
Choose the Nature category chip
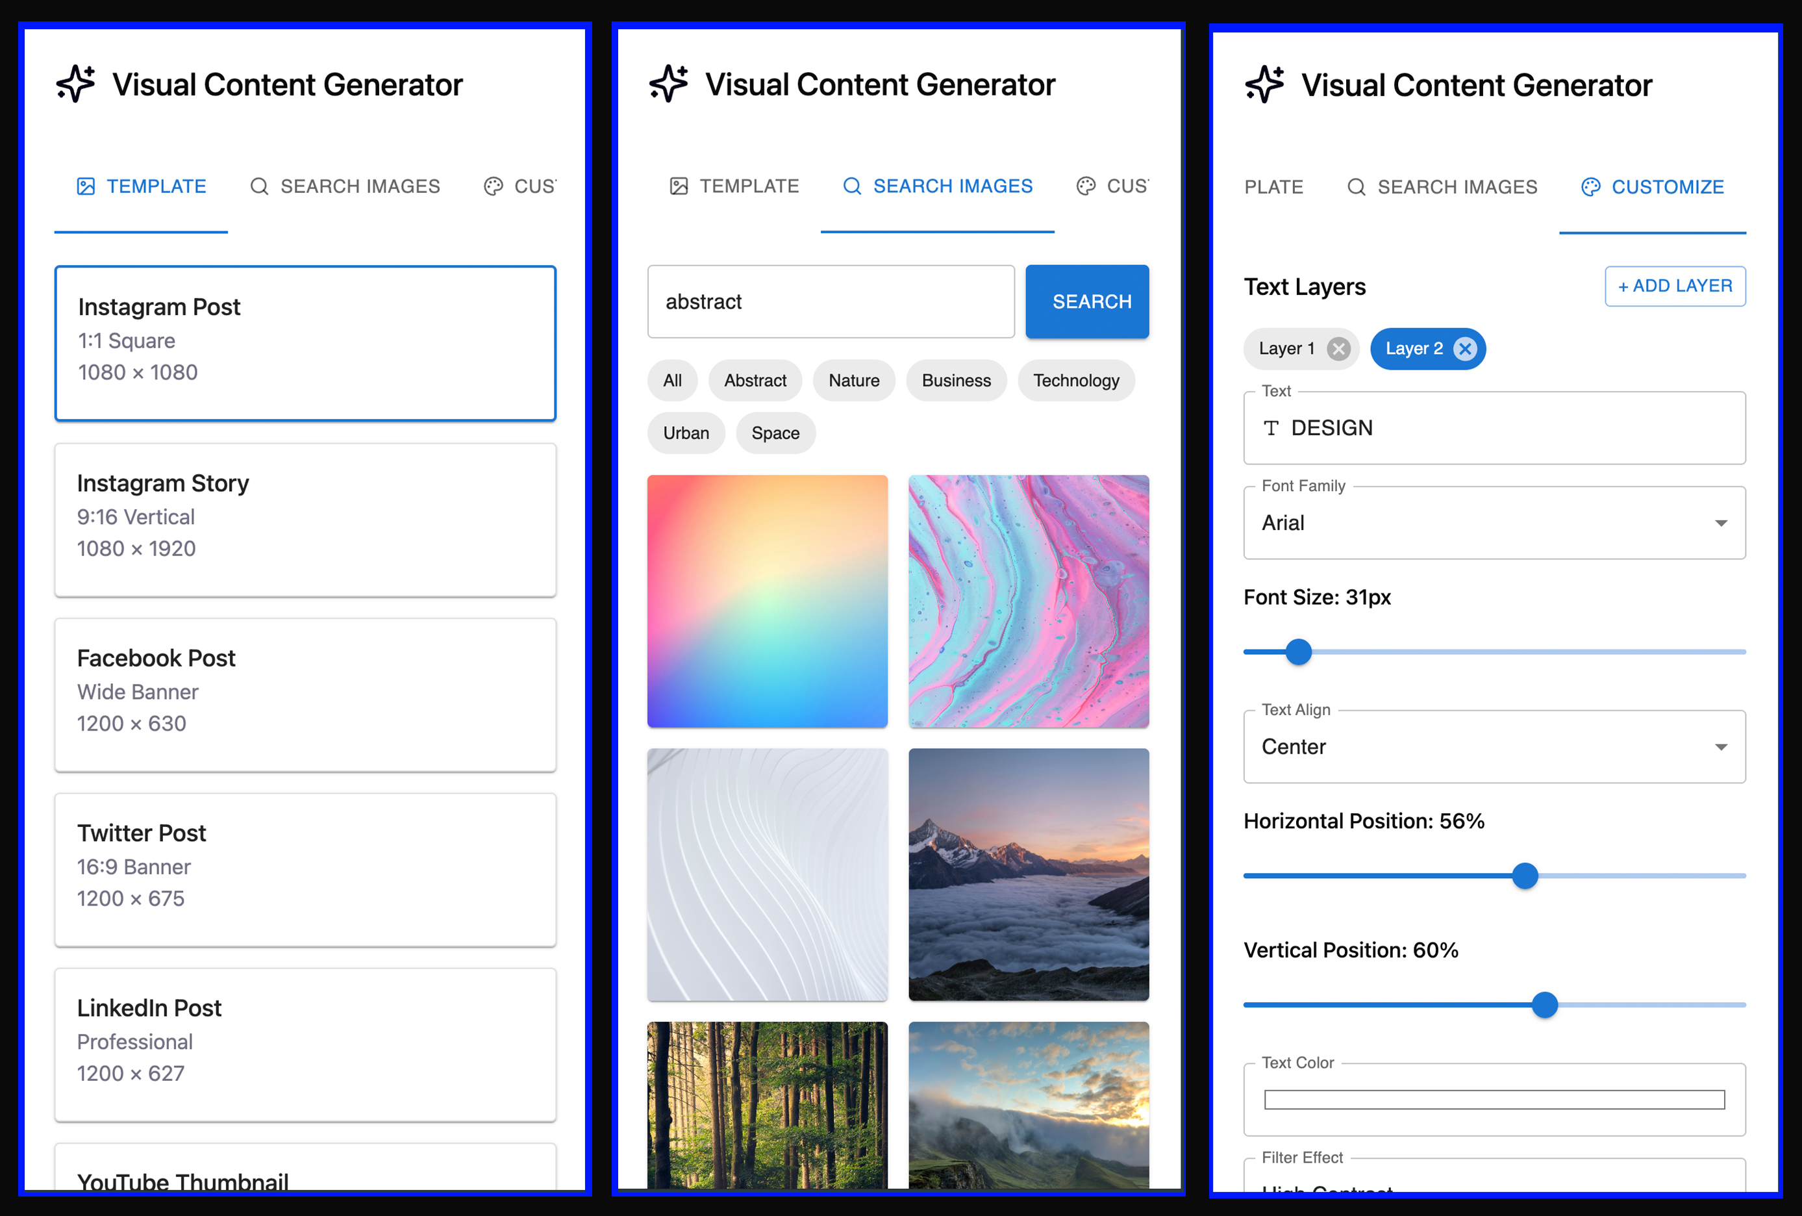pyautogui.click(x=854, y=381)
